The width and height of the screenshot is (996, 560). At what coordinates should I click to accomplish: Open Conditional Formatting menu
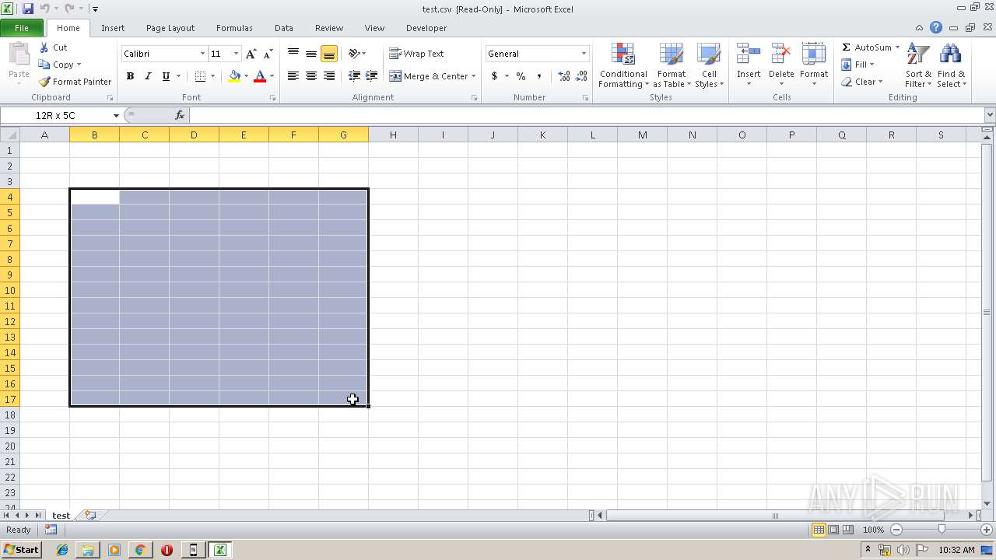pos(623,65)
